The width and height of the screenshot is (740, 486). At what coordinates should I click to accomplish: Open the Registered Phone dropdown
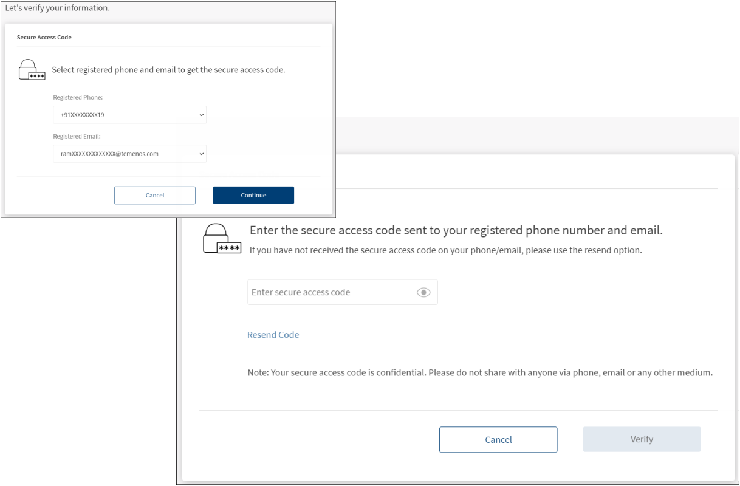129,115
